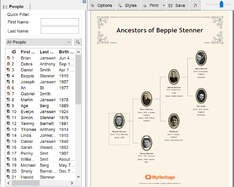The image size is (234, 187).
Task: Click Harry Stenner's portrait in the chart
Action: (x=201, y=58)
